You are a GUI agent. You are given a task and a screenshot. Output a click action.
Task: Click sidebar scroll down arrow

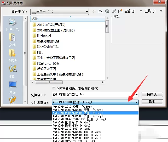pos(25,101)
